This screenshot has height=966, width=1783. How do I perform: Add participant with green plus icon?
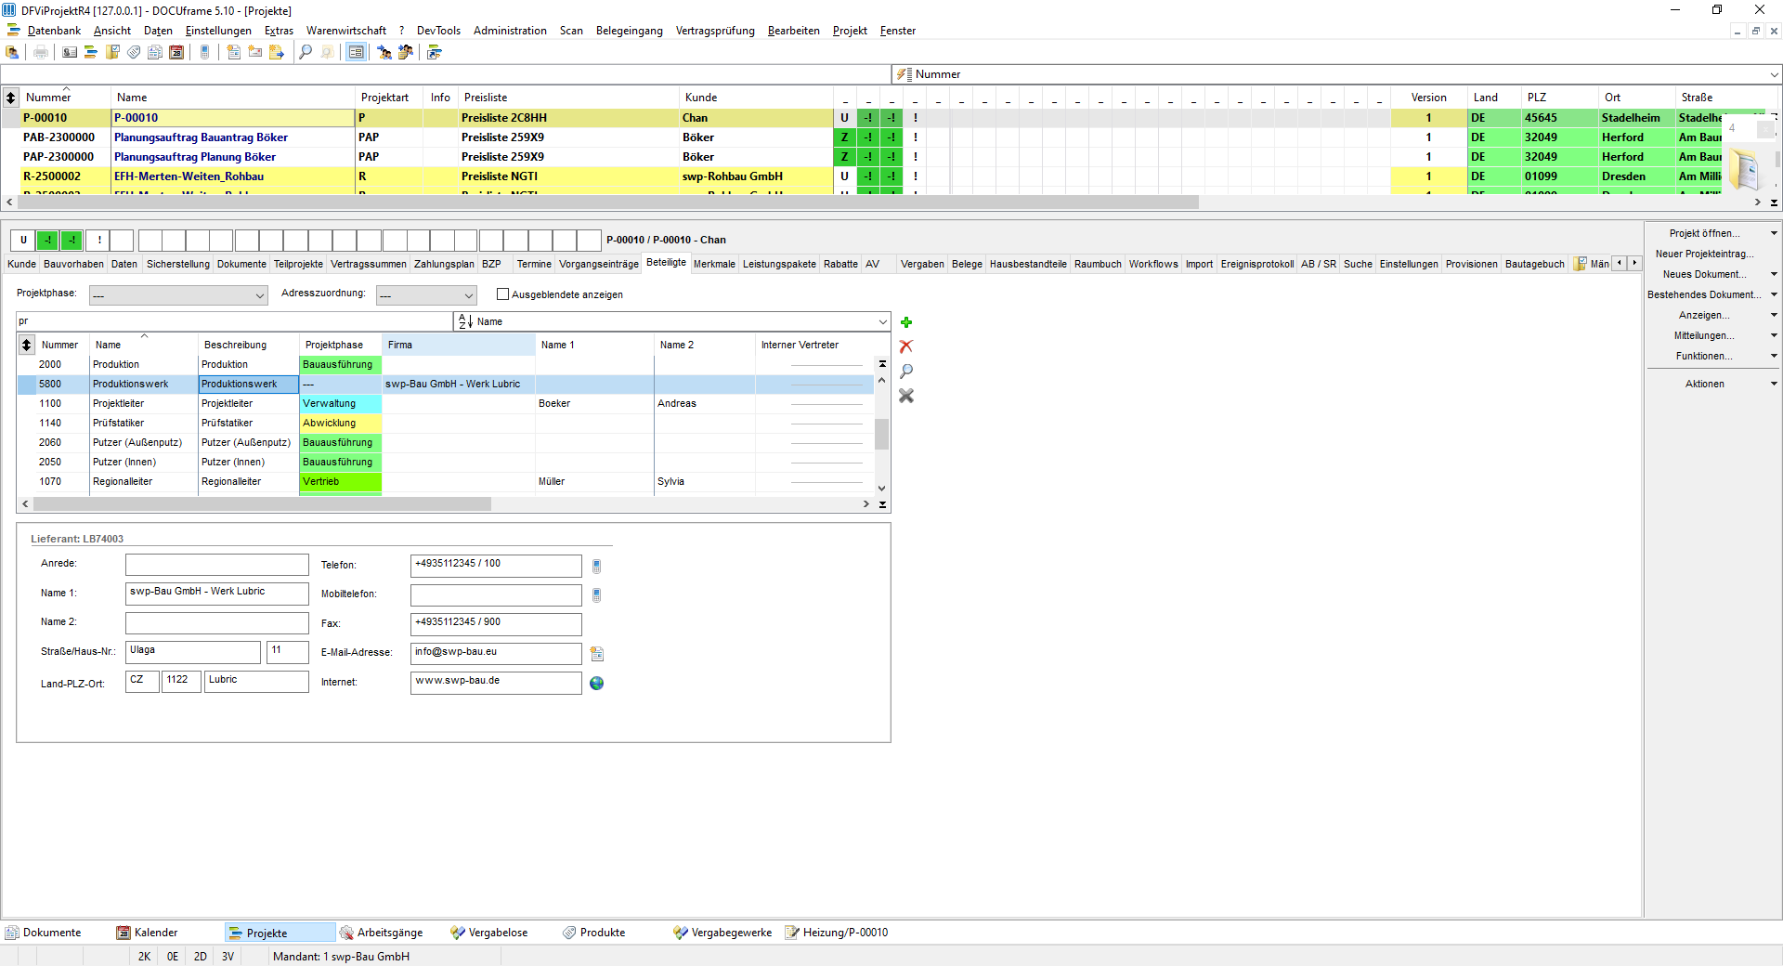[x=906, y=322]
